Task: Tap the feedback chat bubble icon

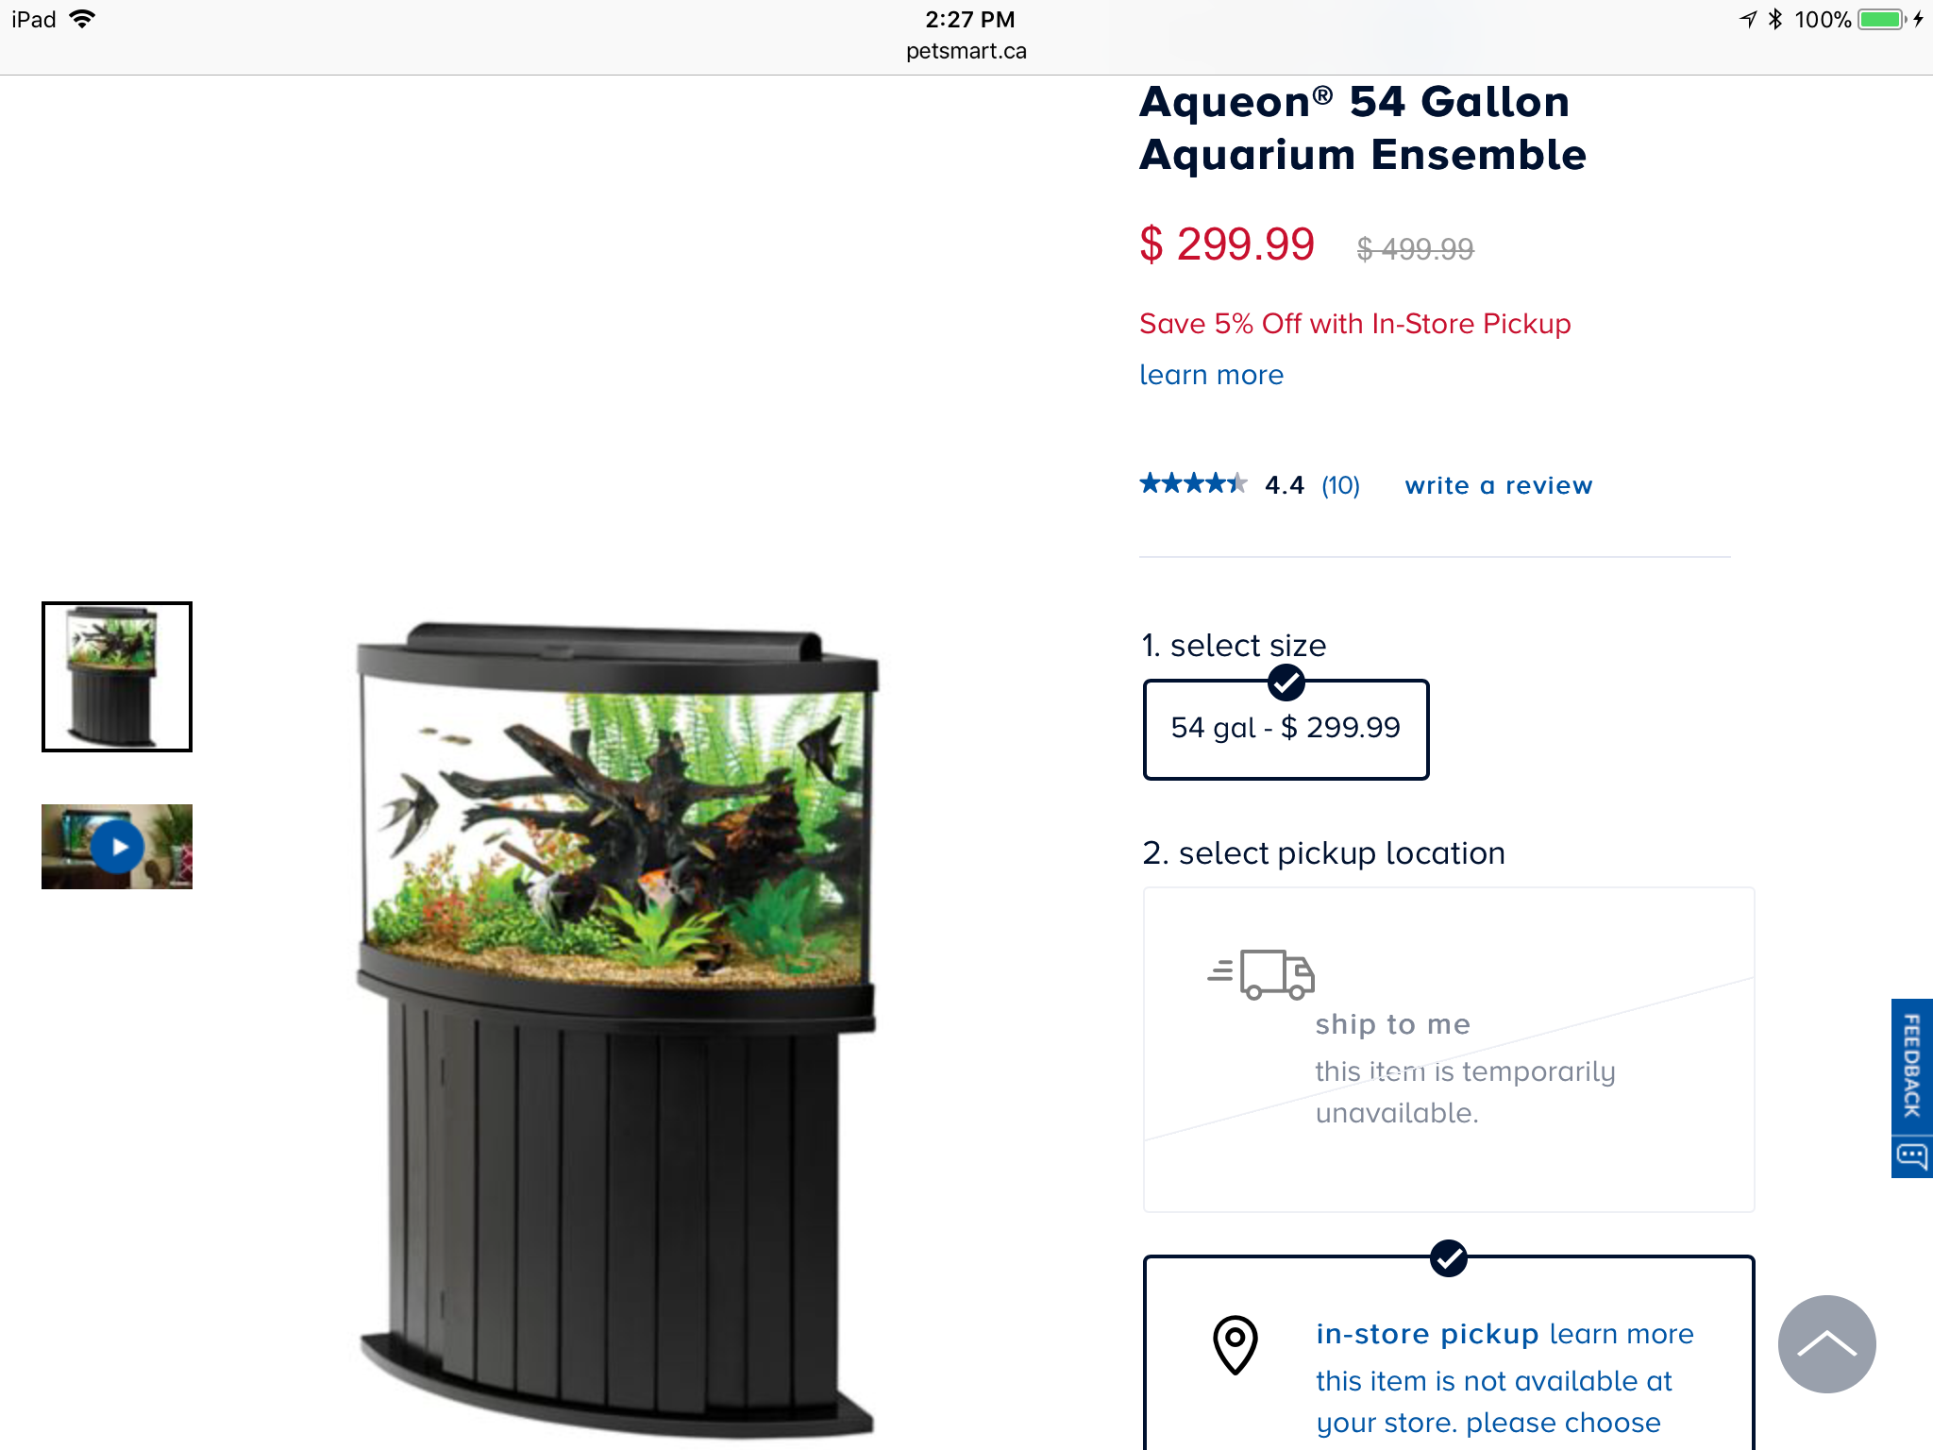Action: (1912, 1155)
